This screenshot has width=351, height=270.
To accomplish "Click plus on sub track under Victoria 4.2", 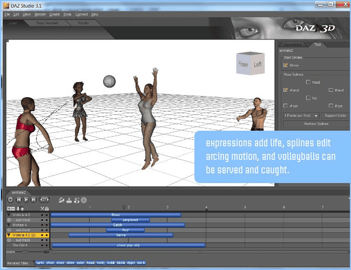I will point(9,220).
